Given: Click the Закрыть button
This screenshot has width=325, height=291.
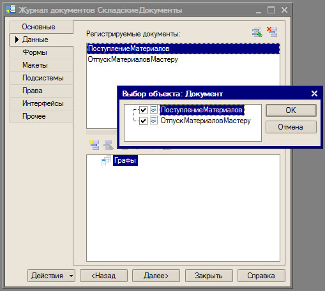Looking at the screenshot, I should 209,276.
